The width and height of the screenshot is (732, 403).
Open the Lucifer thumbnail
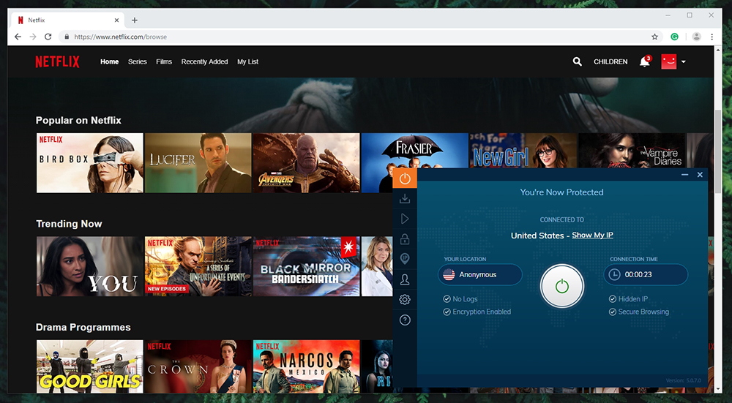point(198,163)
